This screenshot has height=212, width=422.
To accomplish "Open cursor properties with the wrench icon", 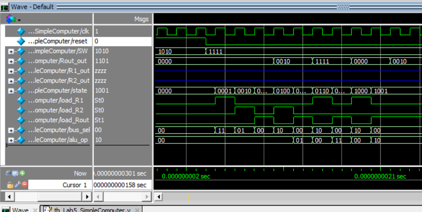I will click(17, 185).
